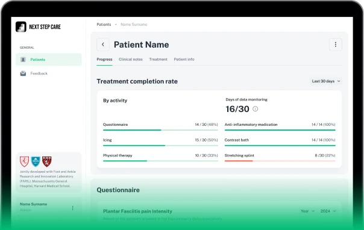Screen dimensions: 364x230
Task: Select the Progress tab
Action: click(104, 60)
